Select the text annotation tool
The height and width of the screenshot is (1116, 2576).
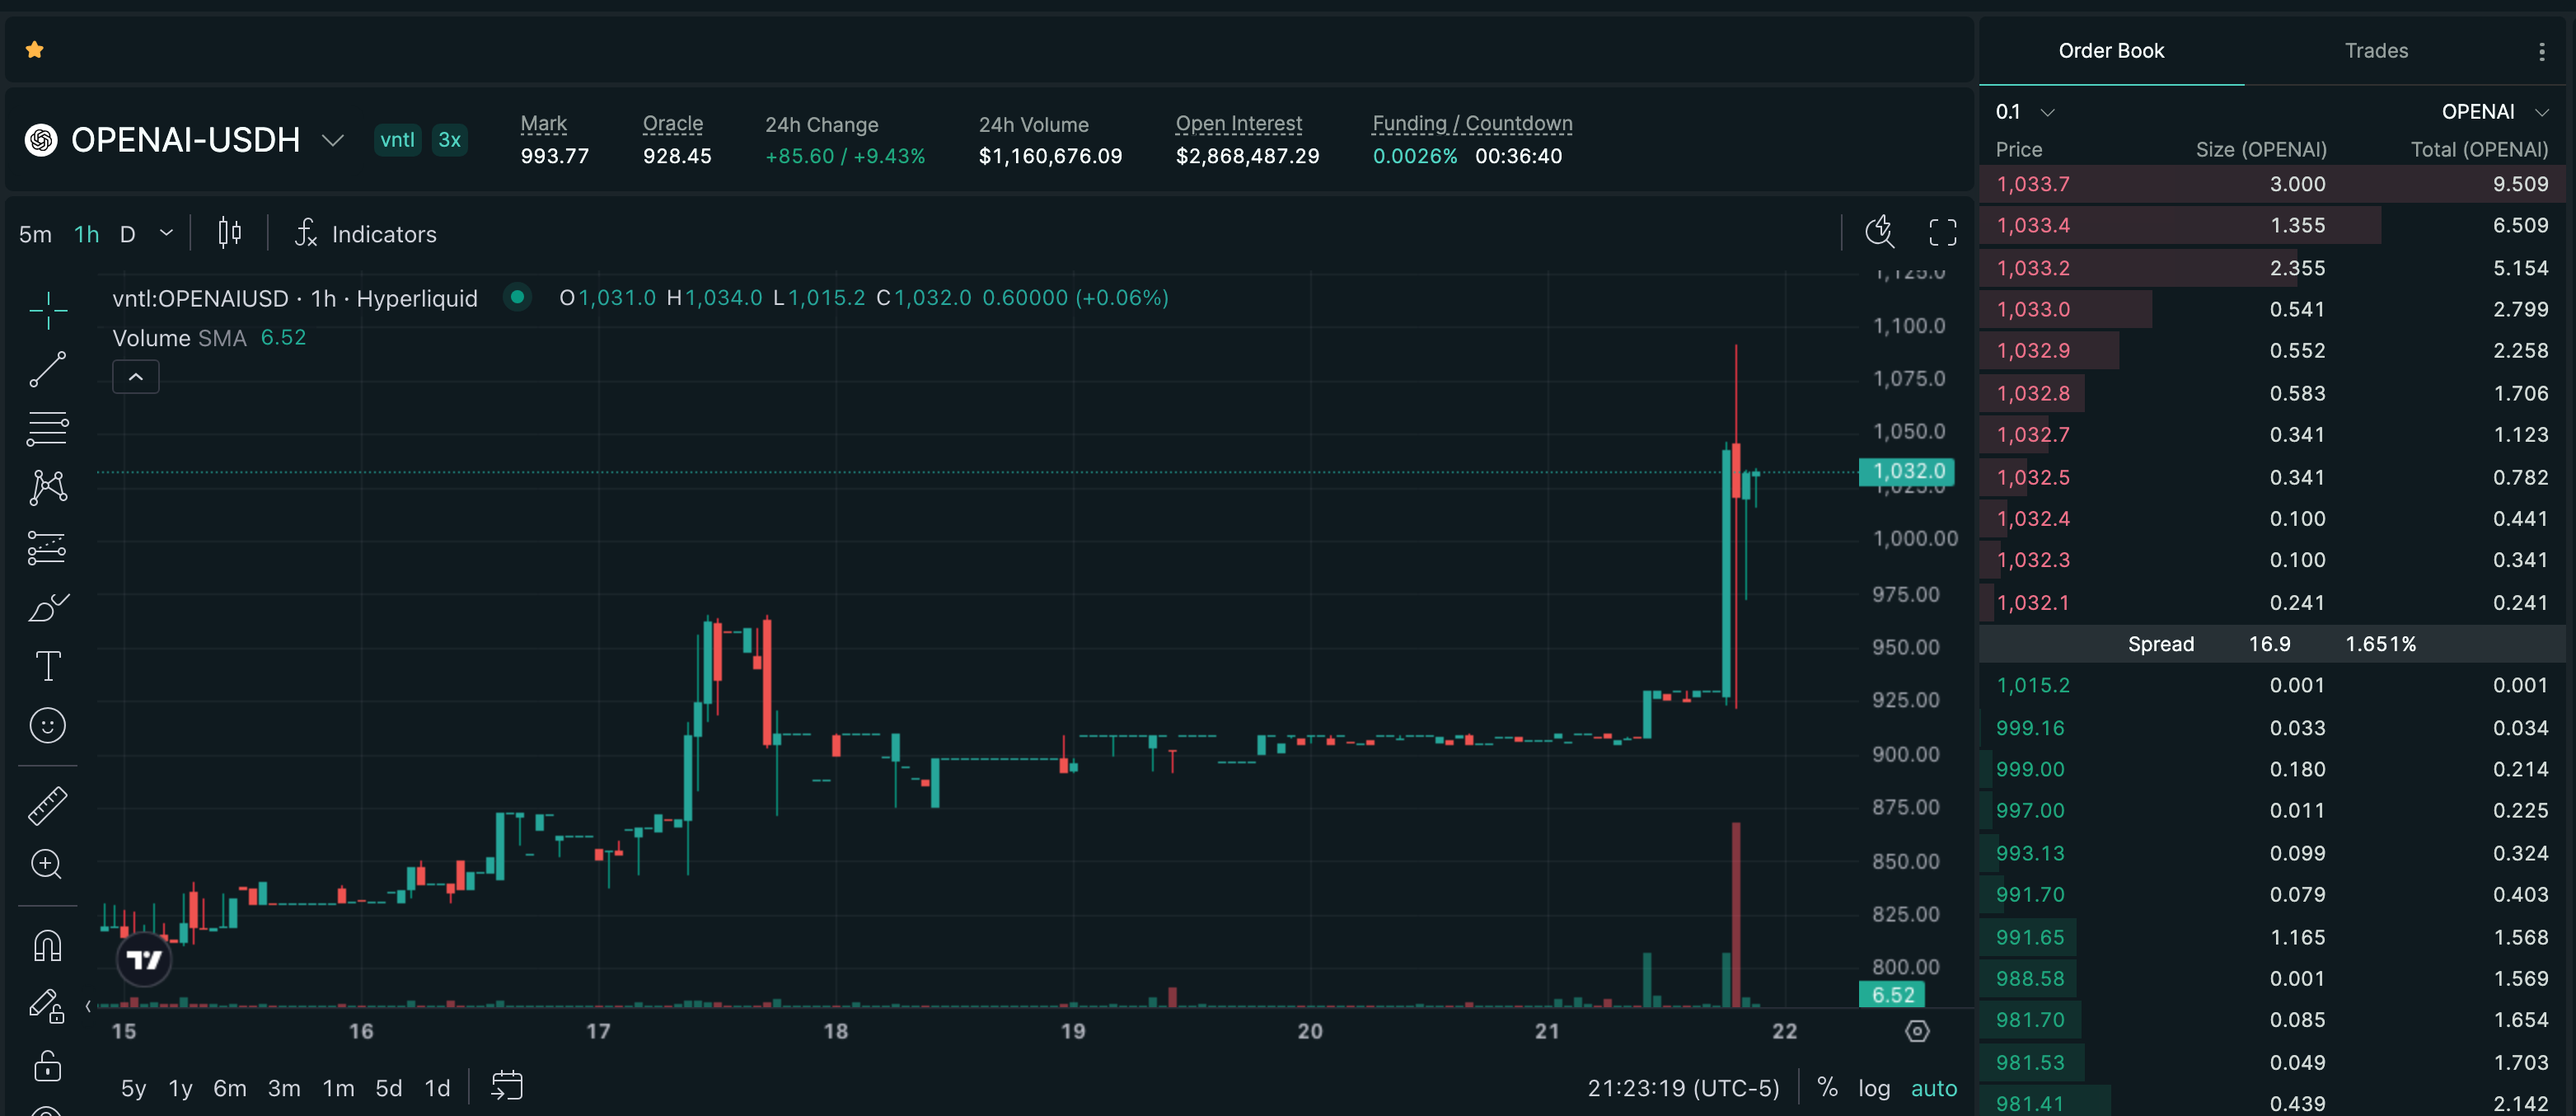[x=47, y=666]
